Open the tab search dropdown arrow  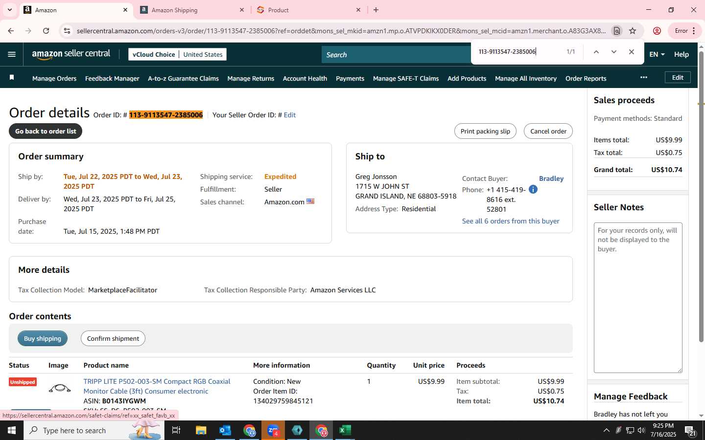tap(9, 10)
